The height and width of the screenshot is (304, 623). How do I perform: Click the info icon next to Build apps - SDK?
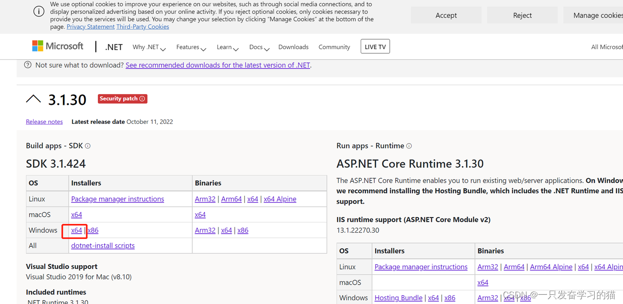[88, 146]
